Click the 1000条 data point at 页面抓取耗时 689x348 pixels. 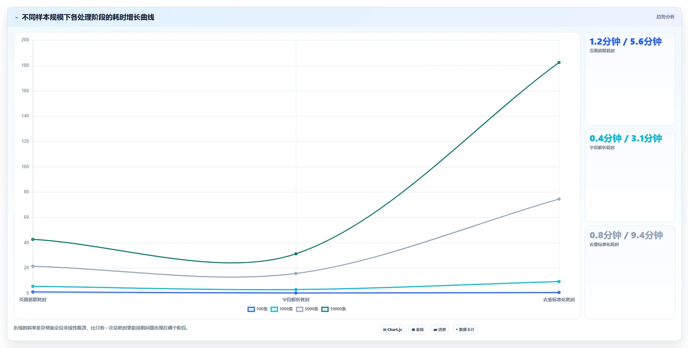pyautogui.click(x=33, y=286)
